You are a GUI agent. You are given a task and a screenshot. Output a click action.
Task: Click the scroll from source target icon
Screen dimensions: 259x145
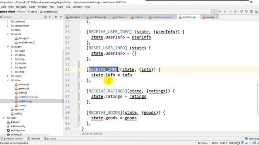(x=45, y=17)
